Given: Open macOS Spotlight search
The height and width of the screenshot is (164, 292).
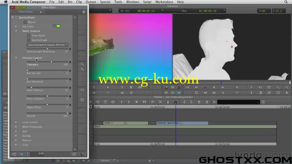Looking at the screenshot, I should coord(286,2).
